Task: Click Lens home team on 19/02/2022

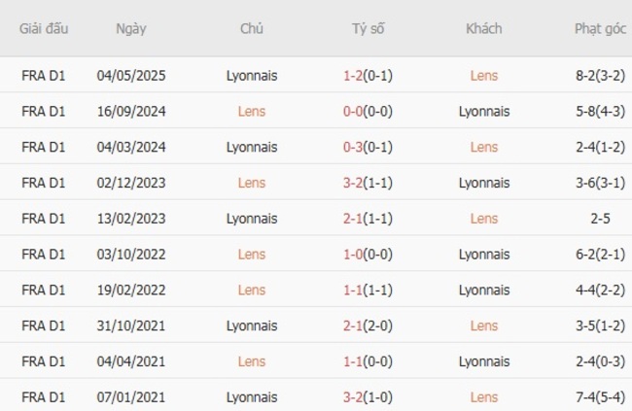Action: coord(251,290)
